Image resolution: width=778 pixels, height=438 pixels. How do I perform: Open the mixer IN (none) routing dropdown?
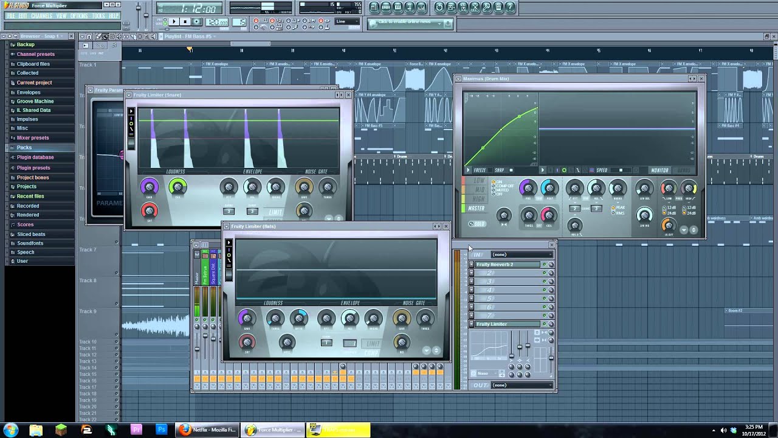[523, 254]
